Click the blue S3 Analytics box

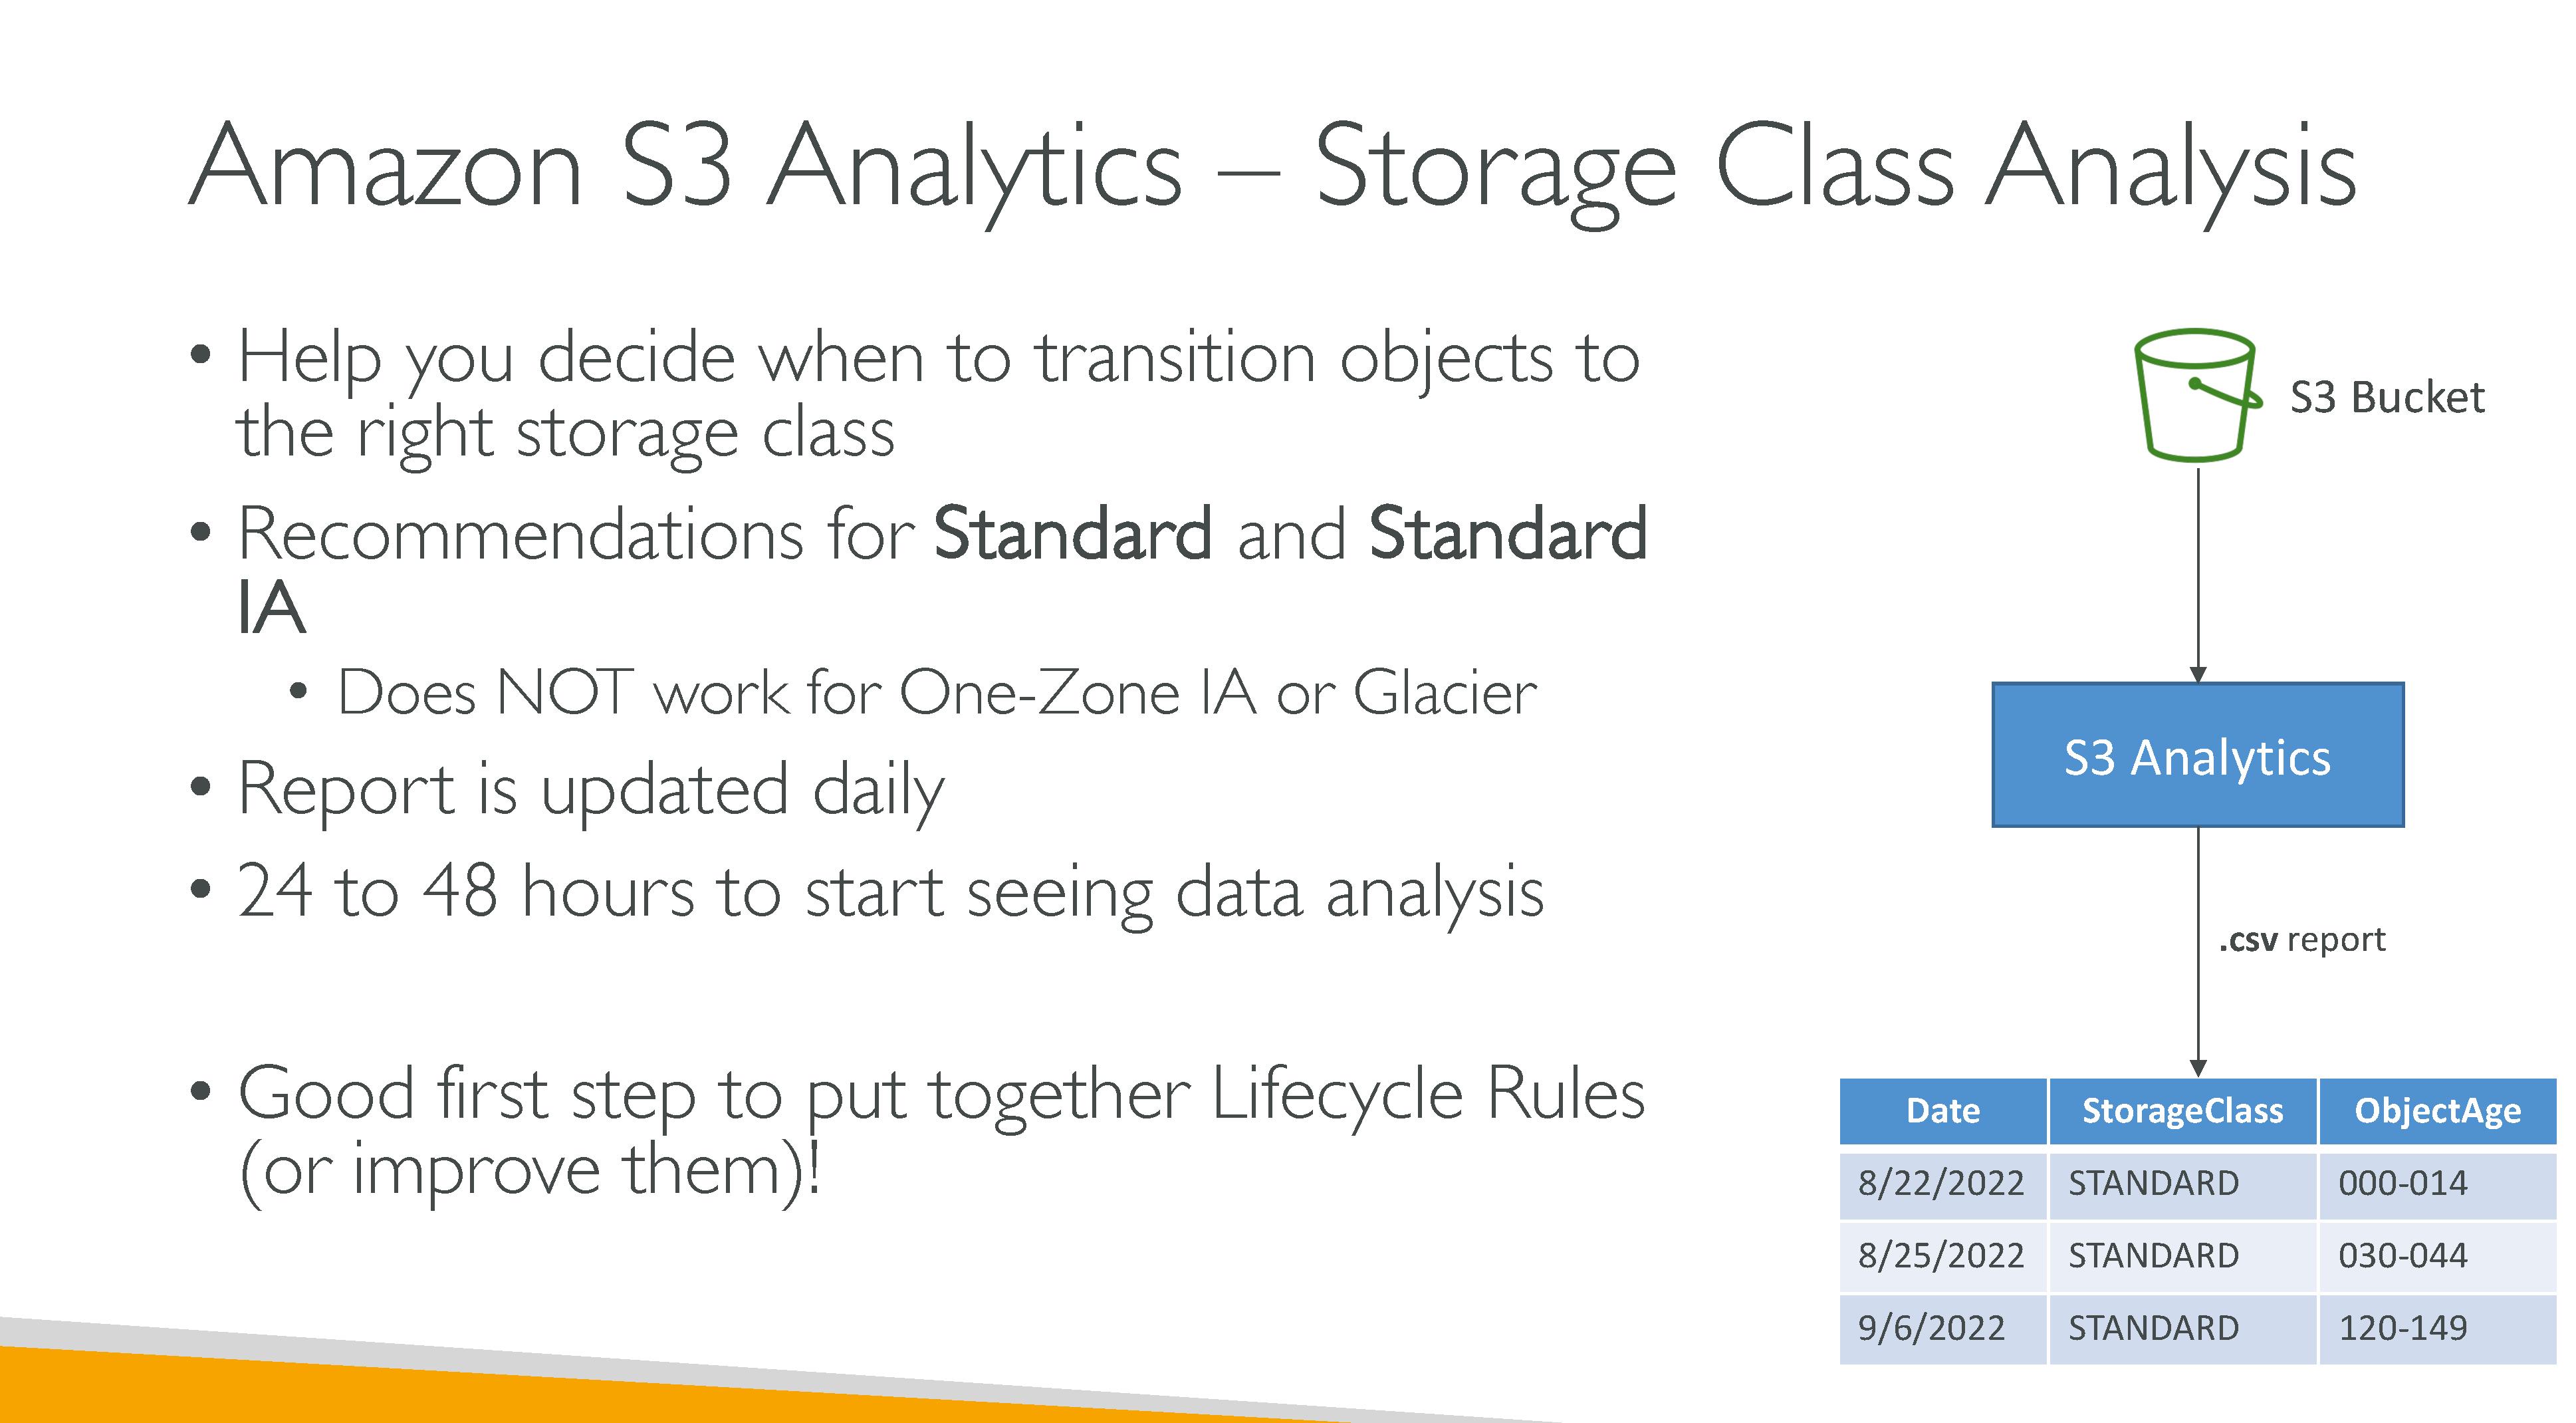2197,756
